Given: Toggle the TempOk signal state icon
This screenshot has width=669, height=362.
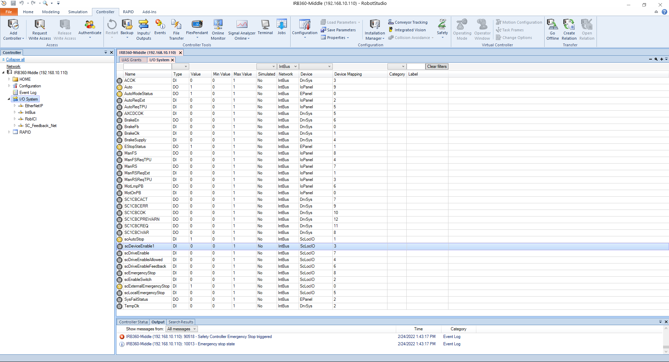Looking at the screenshot, I should pos(120,306).
